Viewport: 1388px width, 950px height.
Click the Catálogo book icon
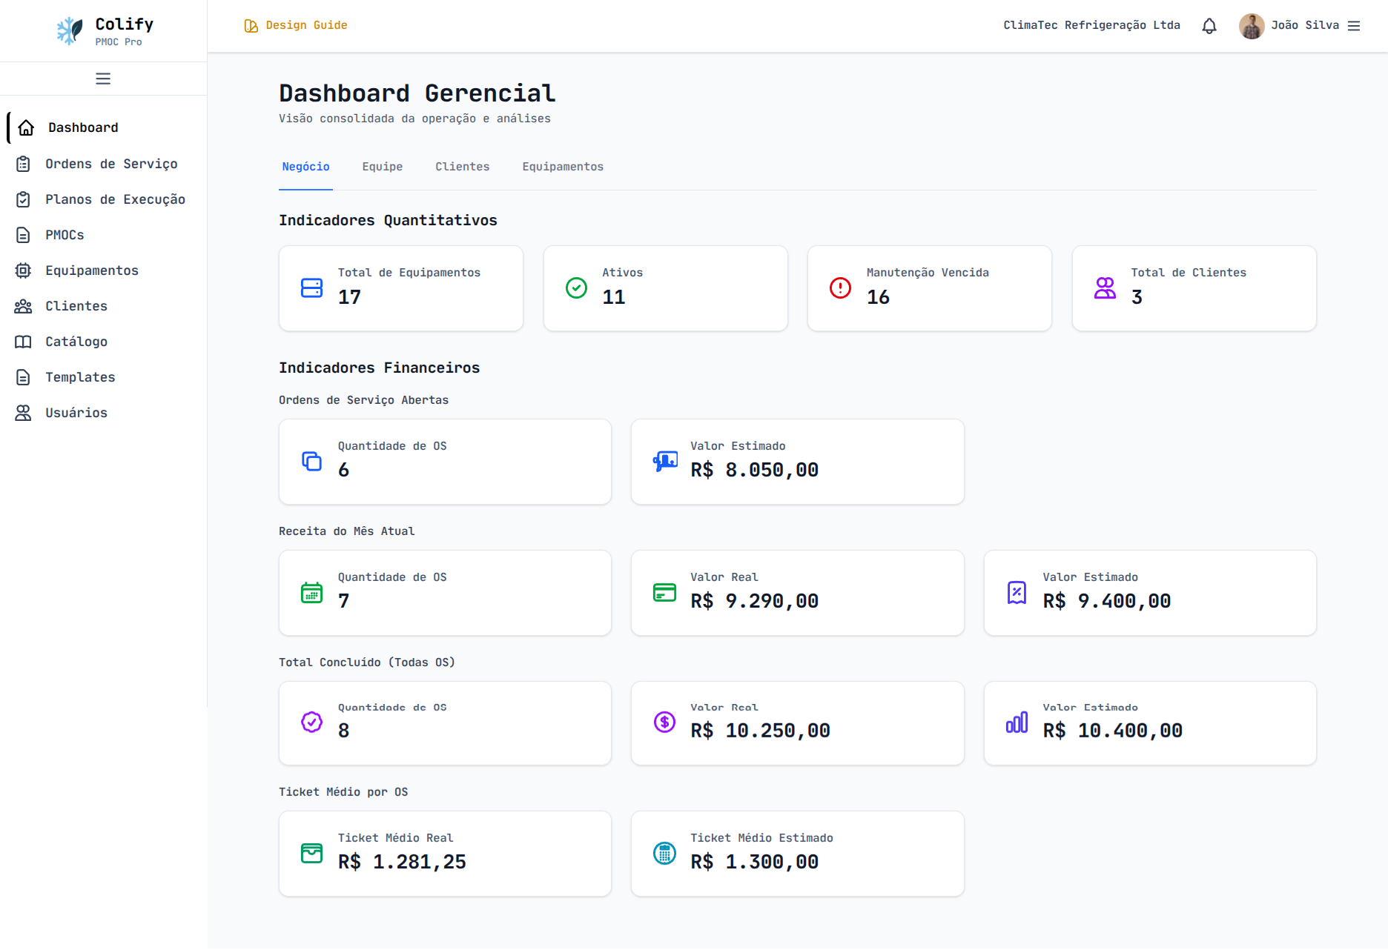pyautogui.click(x=23, y=342)
